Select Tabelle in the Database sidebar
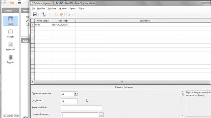Screen dimensions: 211x118 tap(10, 21)
